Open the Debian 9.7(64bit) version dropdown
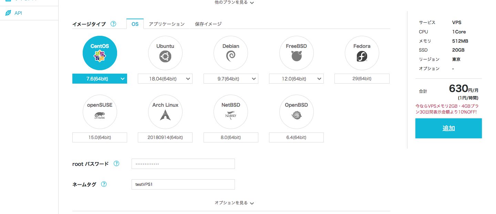 (230, 79)
